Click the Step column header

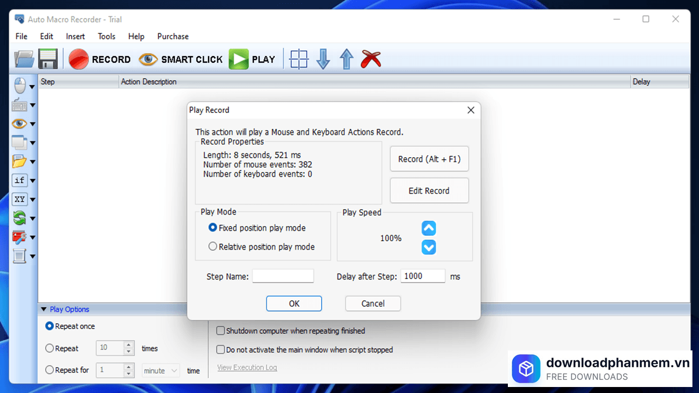[x=79, y=82]
